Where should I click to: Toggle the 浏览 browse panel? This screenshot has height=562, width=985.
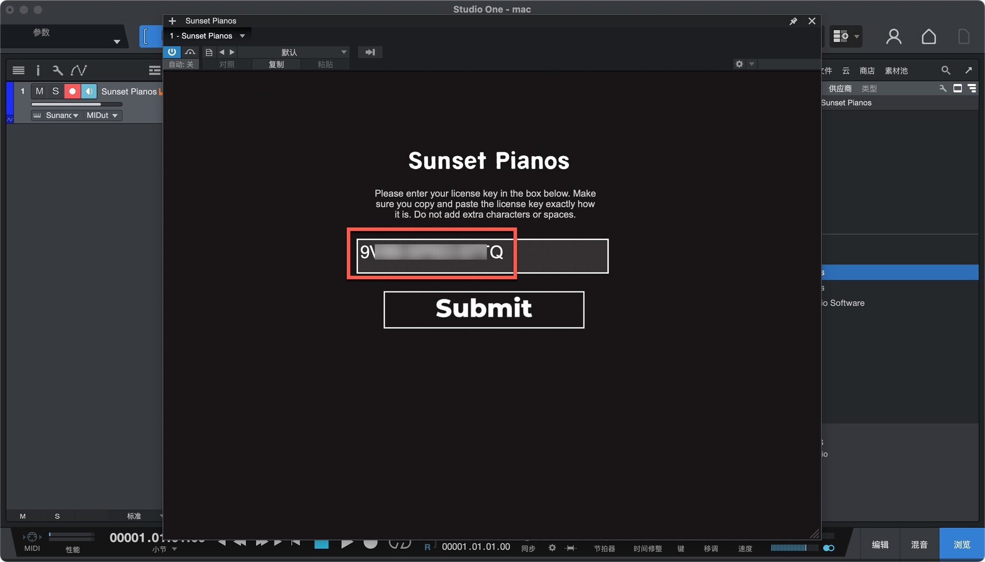click(x=962, y=545)
